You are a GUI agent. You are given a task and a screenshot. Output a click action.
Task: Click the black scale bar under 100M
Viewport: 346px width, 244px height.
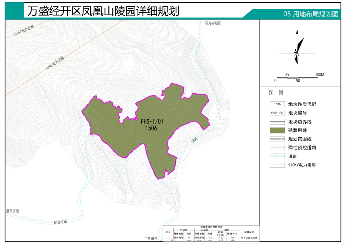point(298,77)
